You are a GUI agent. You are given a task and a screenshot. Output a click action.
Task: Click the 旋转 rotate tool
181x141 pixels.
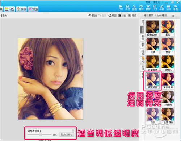(x=141, y=8)
